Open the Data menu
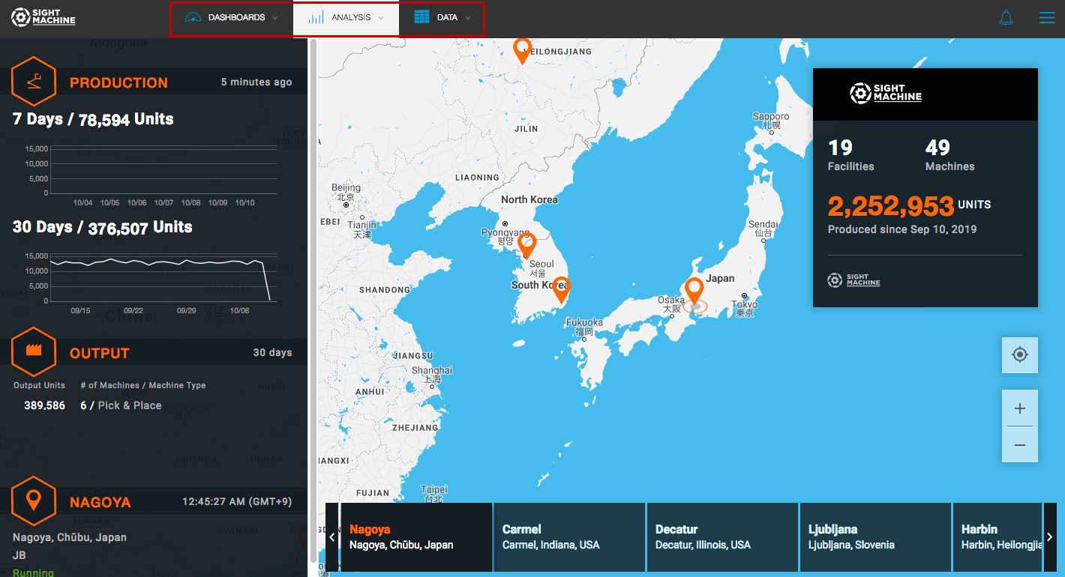This screenshot has height=577, width=1065. 442,18
